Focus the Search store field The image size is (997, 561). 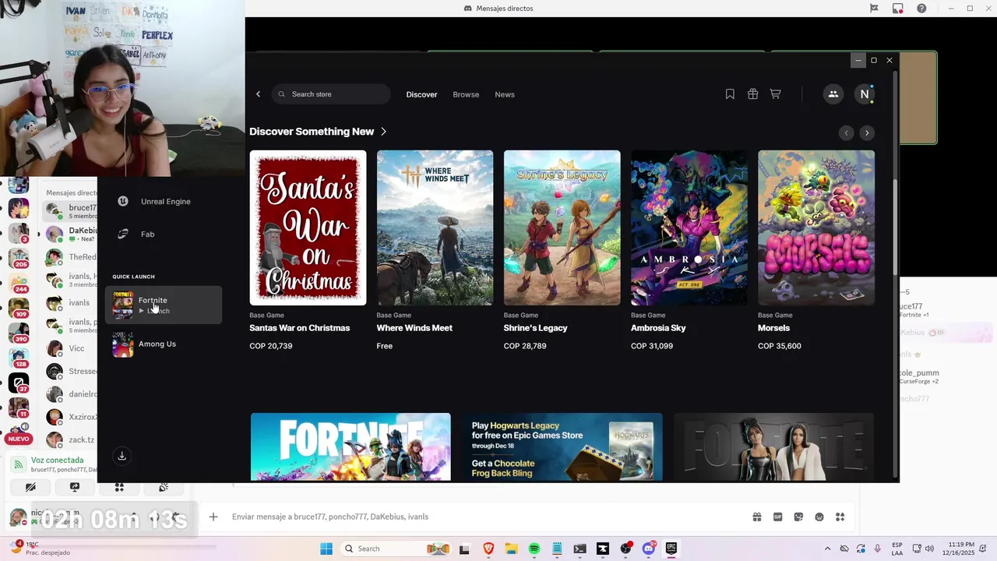(x=331, y=94)
